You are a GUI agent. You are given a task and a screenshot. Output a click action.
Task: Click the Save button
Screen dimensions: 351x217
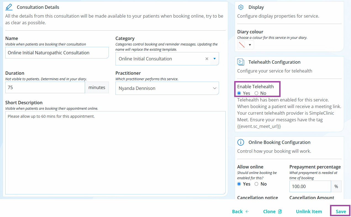[x=341, y=211]
